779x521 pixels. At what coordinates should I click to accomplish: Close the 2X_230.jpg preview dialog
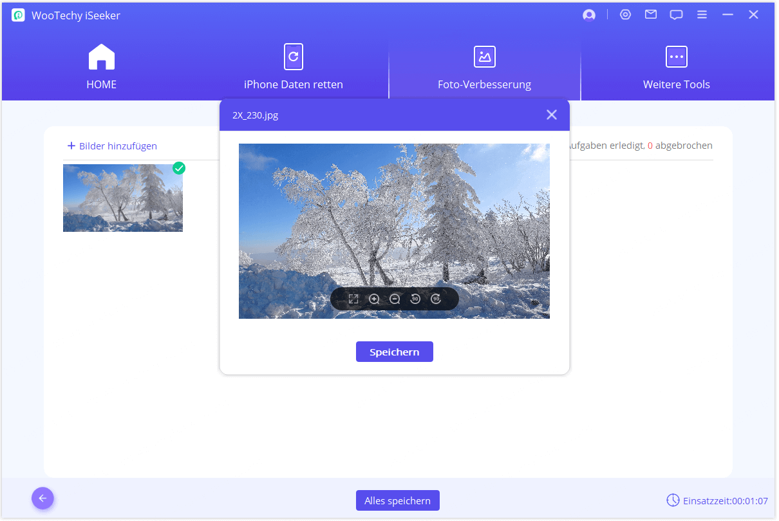[x=551, y=115]
